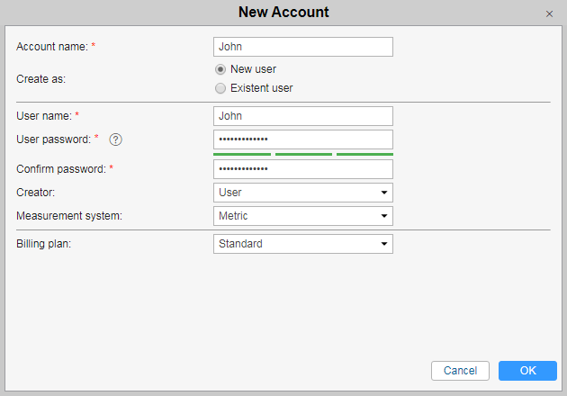Confirm with the OK button
The image size is (567, 396).
coord(527,371)
